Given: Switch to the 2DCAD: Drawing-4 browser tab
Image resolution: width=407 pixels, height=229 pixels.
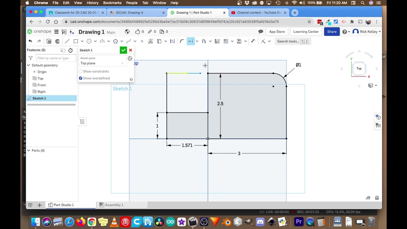Looking at the screenshot, I should (x=137, y=13).
